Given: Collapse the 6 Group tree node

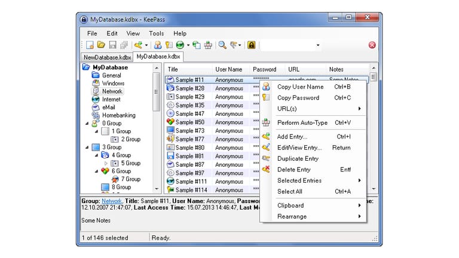Looking at the screenshot, I should point(96,171).
